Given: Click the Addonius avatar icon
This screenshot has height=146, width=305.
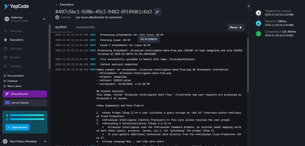Looking at the screenshot, I should (x=7, y=19).
